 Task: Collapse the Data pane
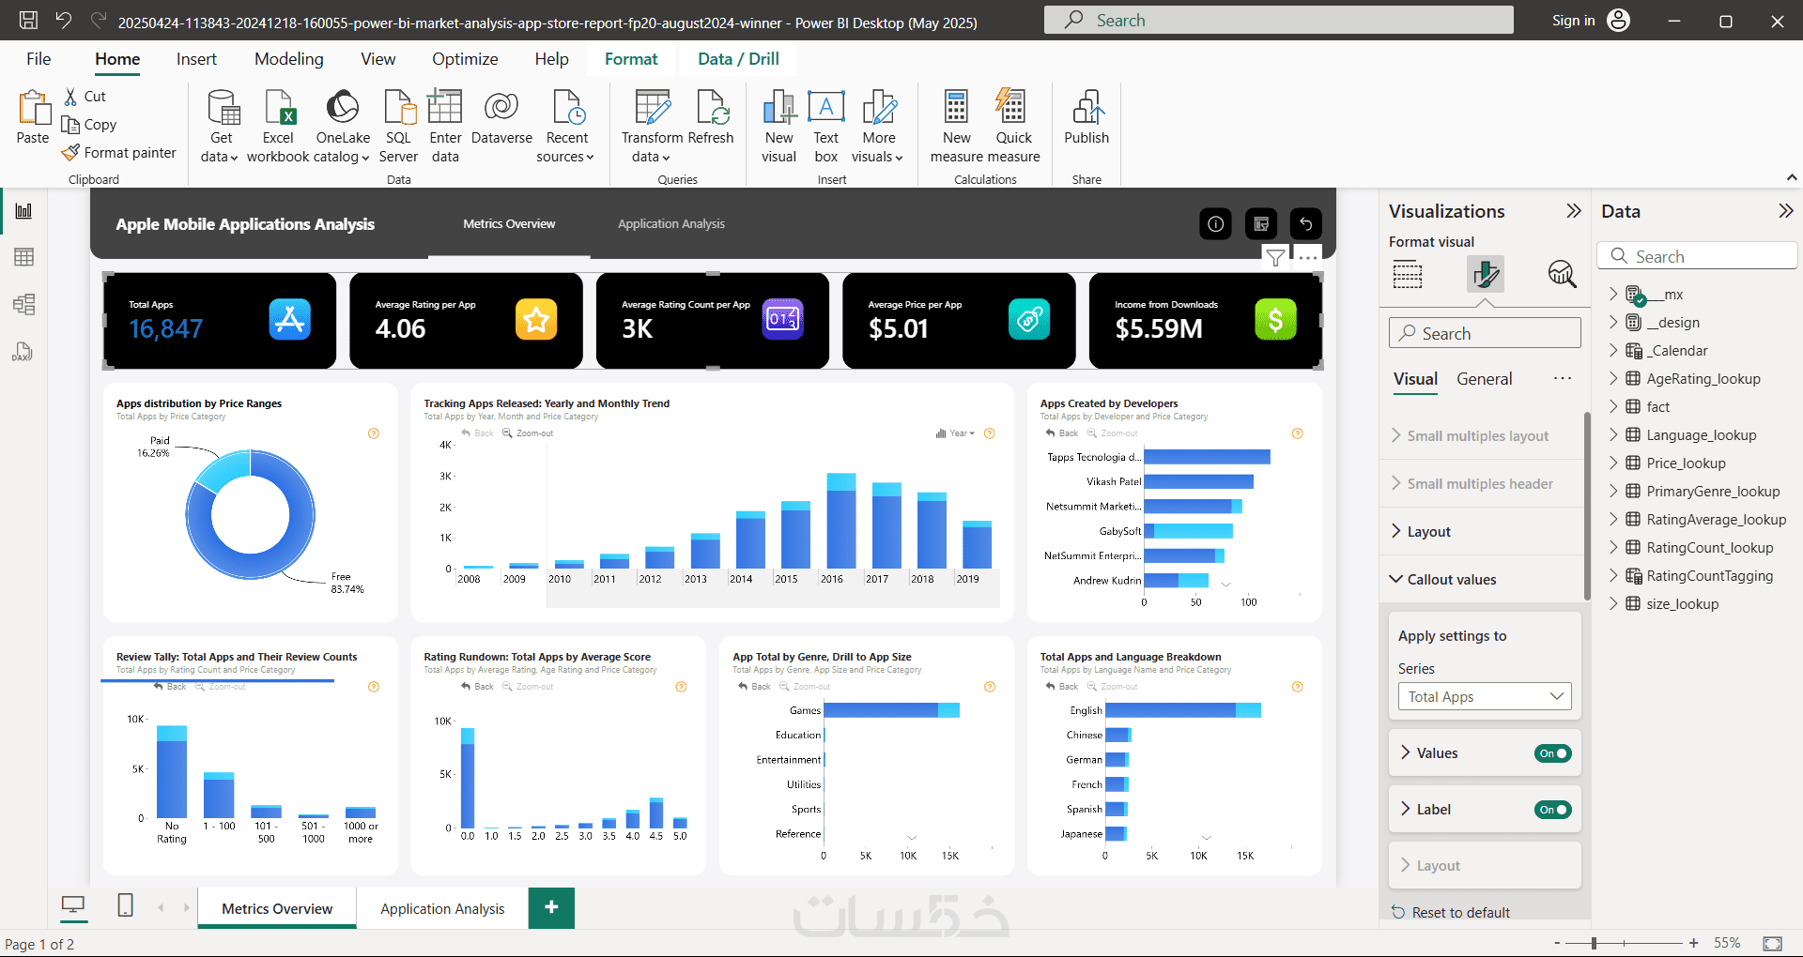[x=1785, y=211]
